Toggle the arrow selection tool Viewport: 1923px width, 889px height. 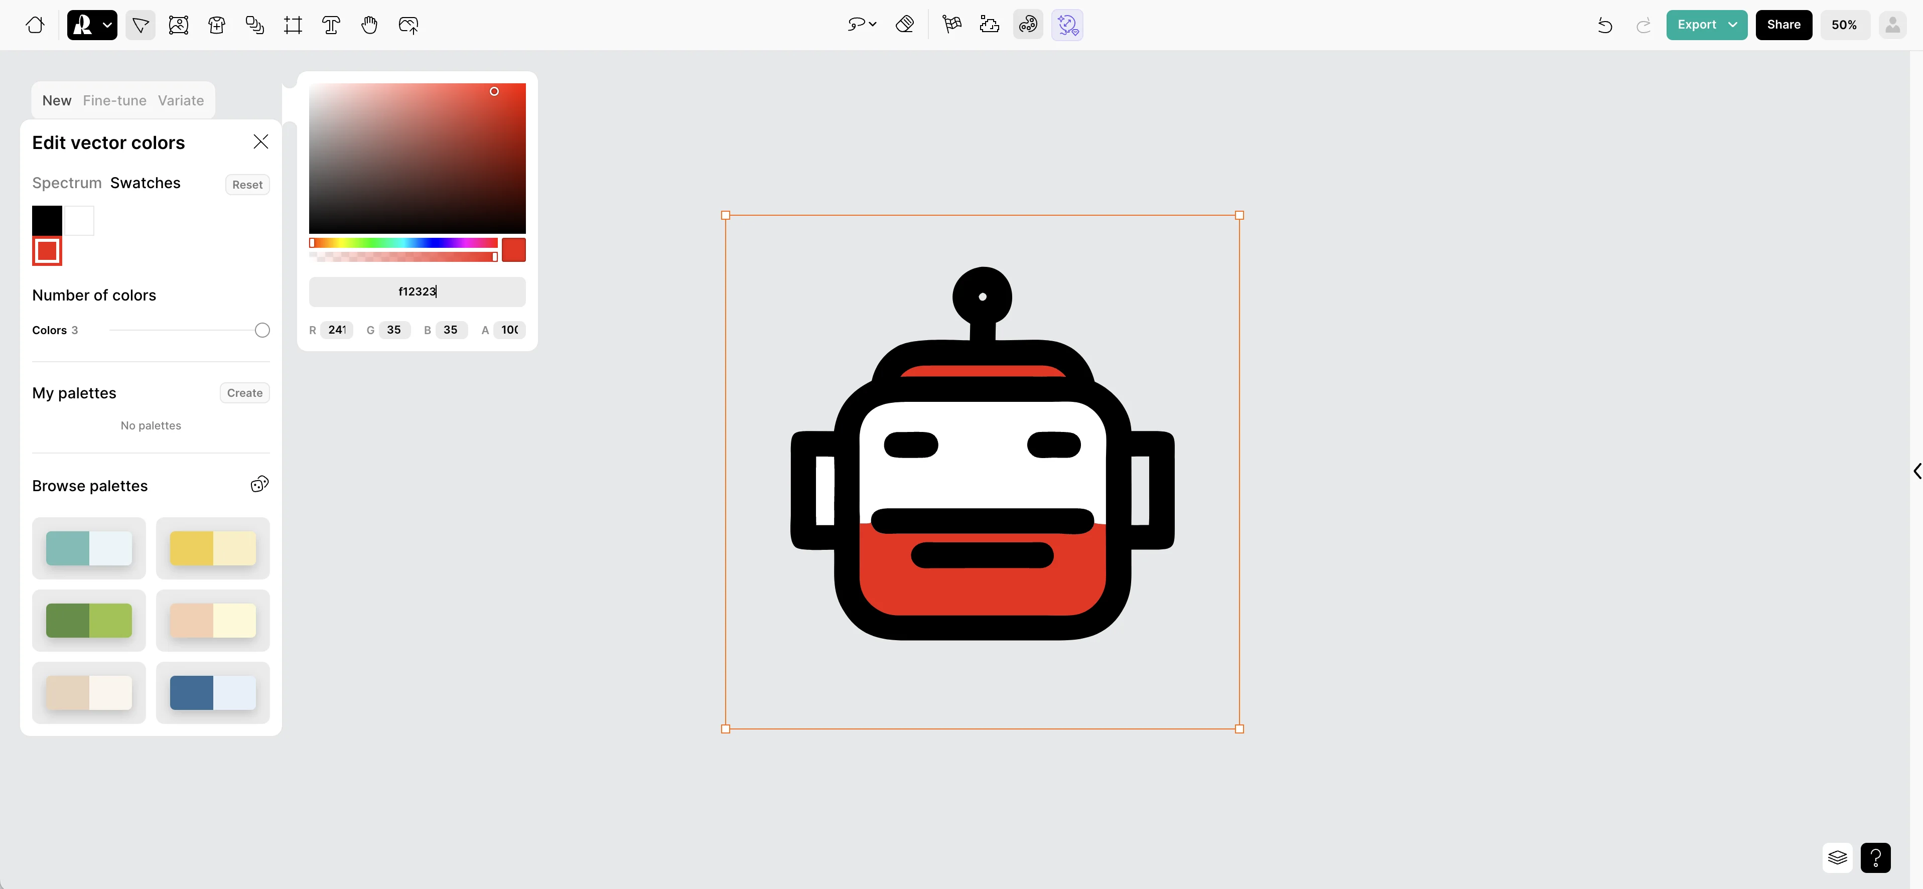coord(141,25)
